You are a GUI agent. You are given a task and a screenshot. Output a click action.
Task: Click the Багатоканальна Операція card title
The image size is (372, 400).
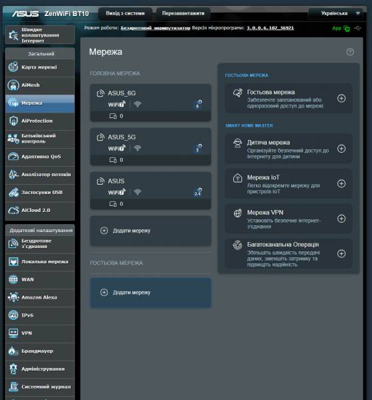283,245
